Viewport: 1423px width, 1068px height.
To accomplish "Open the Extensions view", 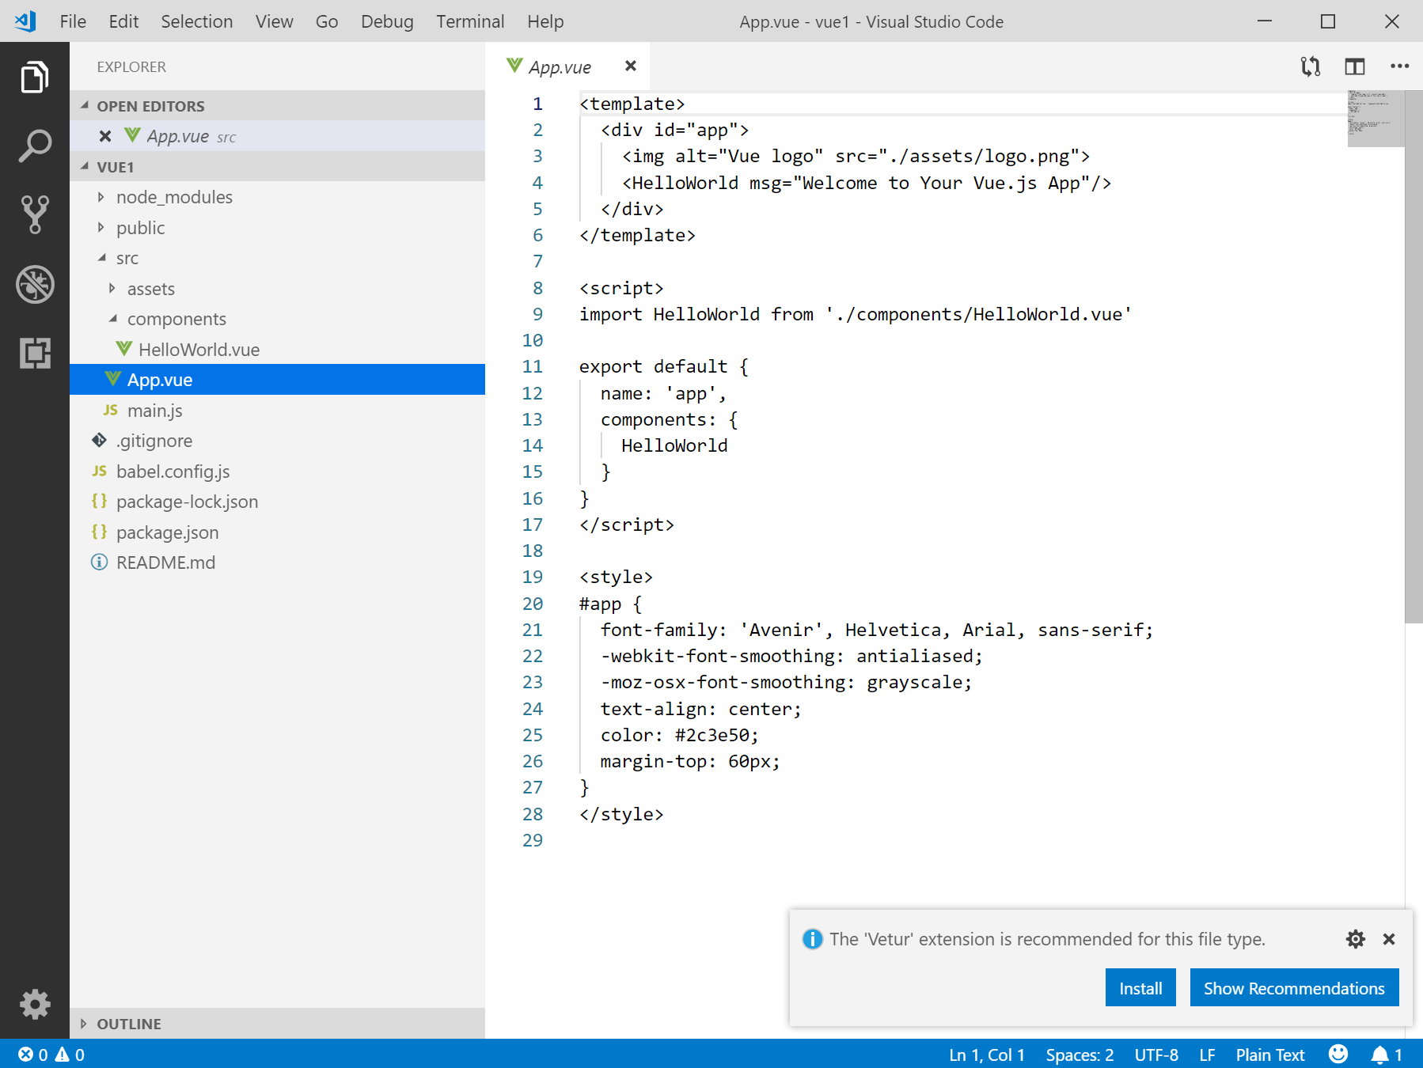I will tap(35, 353).
